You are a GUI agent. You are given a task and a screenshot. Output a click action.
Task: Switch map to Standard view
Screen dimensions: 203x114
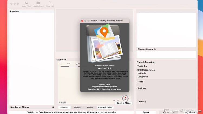coord(64,108)
